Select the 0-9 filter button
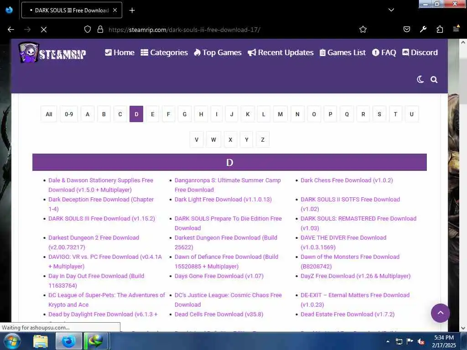The image size is (467, 350). [x=69, y=114]
